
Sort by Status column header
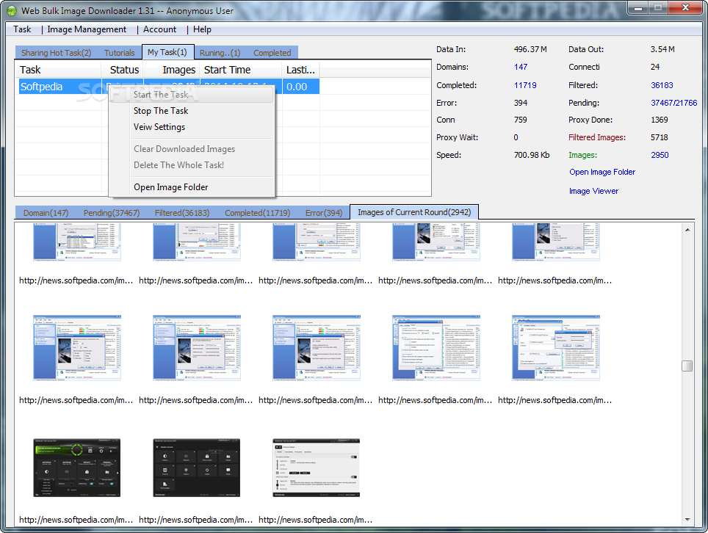coord(123,70)
